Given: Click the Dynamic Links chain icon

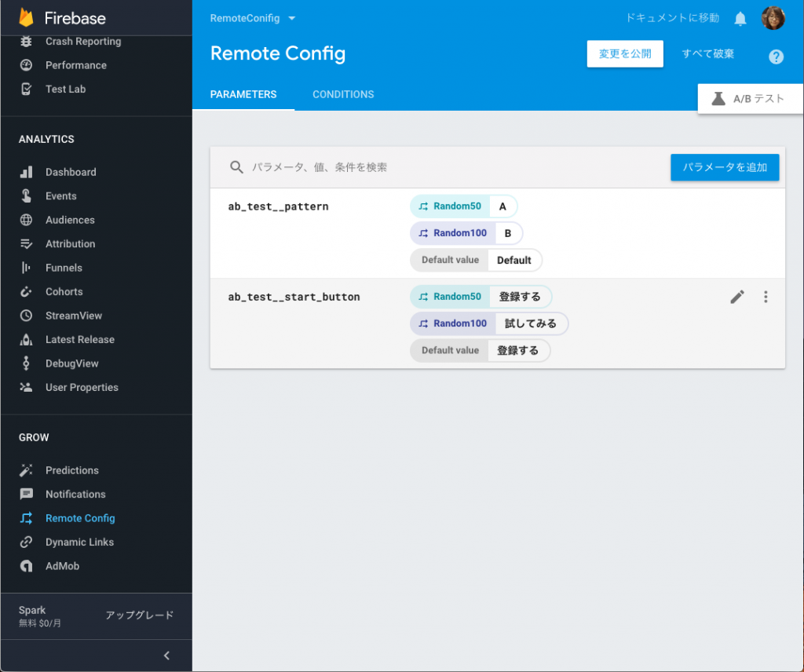Looking at the screenshot, I should (26, 542).
